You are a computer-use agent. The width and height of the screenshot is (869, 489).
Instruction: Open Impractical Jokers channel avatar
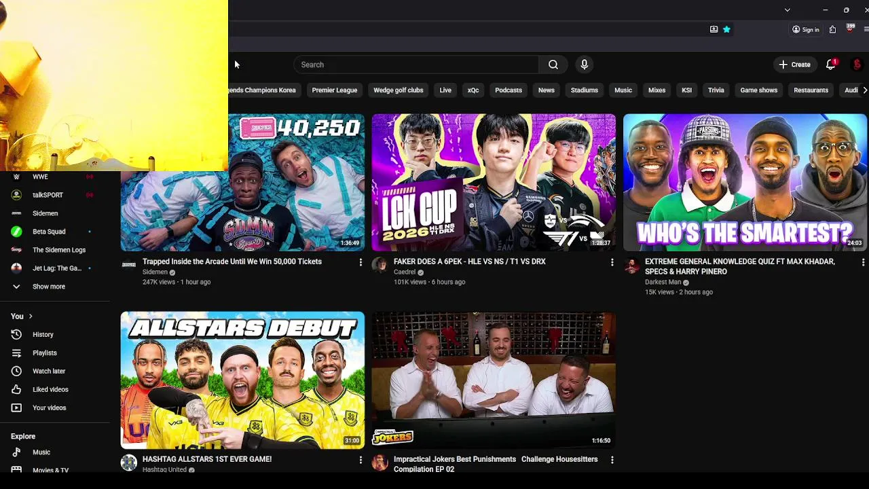[380, 463]
